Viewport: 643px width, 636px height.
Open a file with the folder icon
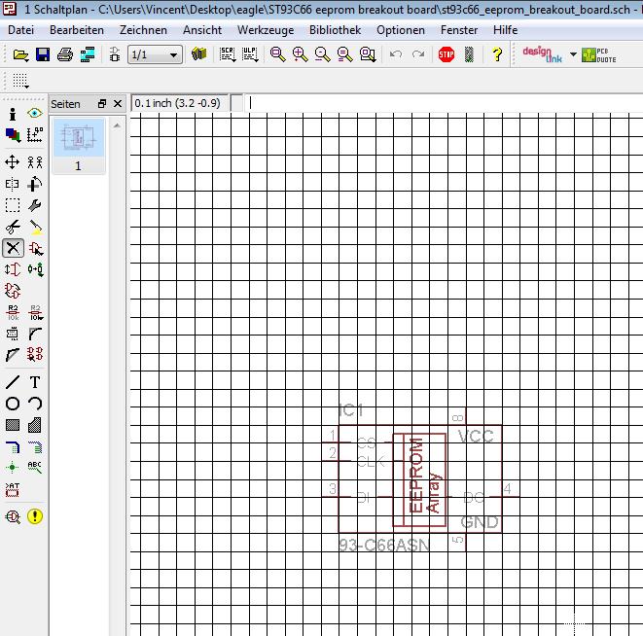[x=20, y=54]
